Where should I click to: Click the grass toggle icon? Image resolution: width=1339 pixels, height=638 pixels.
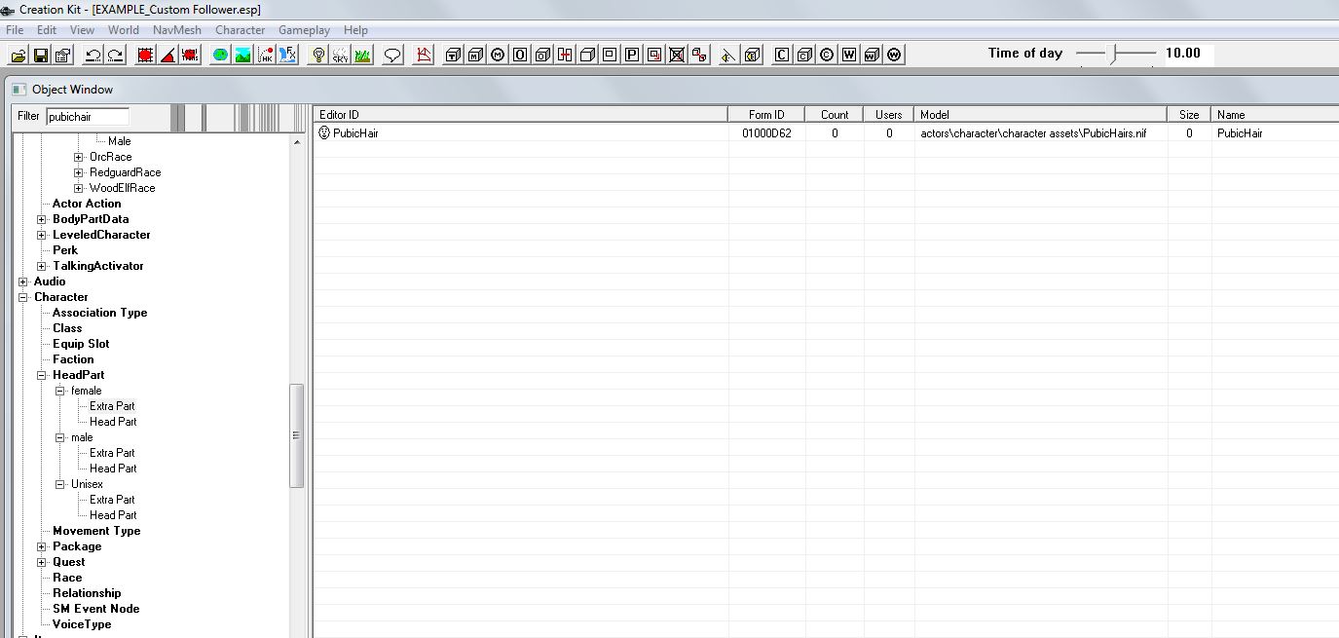click(x=362, y=55)
